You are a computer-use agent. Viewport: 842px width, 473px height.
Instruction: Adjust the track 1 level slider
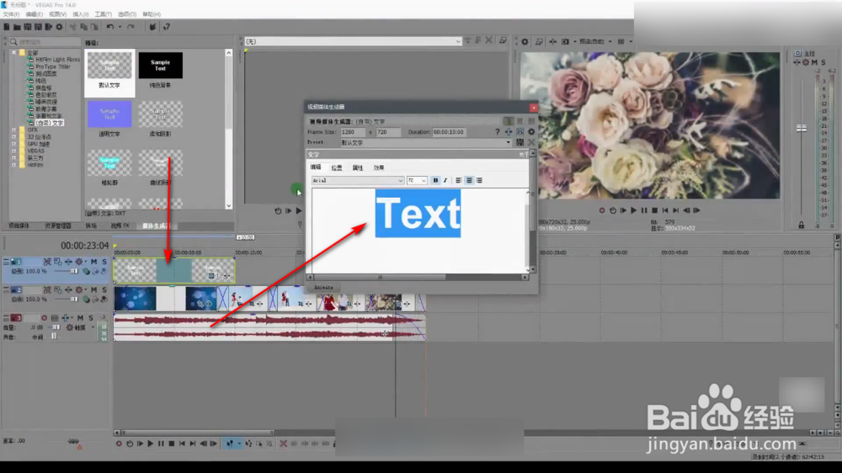73,271
